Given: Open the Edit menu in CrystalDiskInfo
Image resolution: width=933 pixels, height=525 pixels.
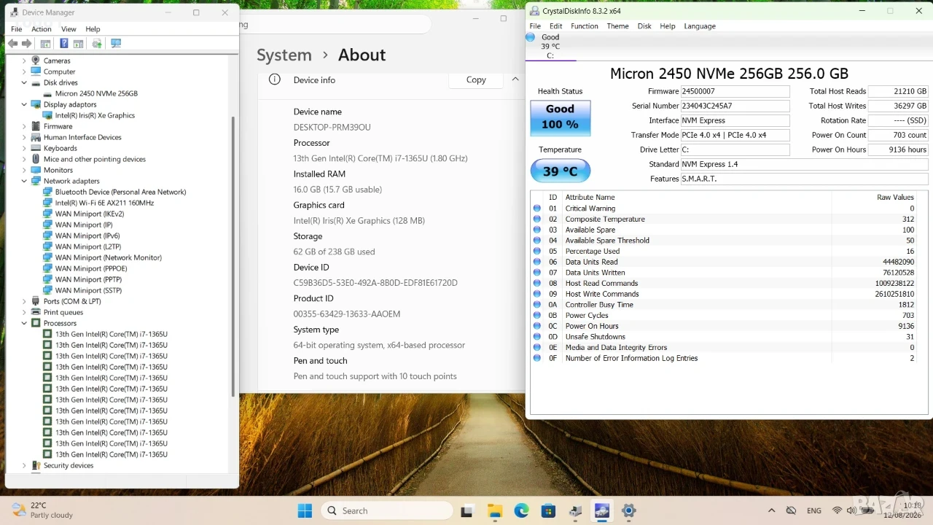Looking at the screenshot, I should [x=555, y=26].
